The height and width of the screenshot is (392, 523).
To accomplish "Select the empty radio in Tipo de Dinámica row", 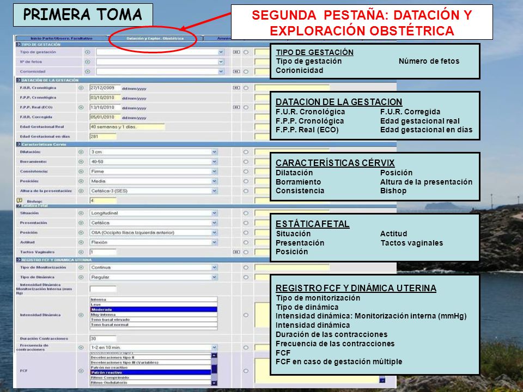I will coord(246,277).
